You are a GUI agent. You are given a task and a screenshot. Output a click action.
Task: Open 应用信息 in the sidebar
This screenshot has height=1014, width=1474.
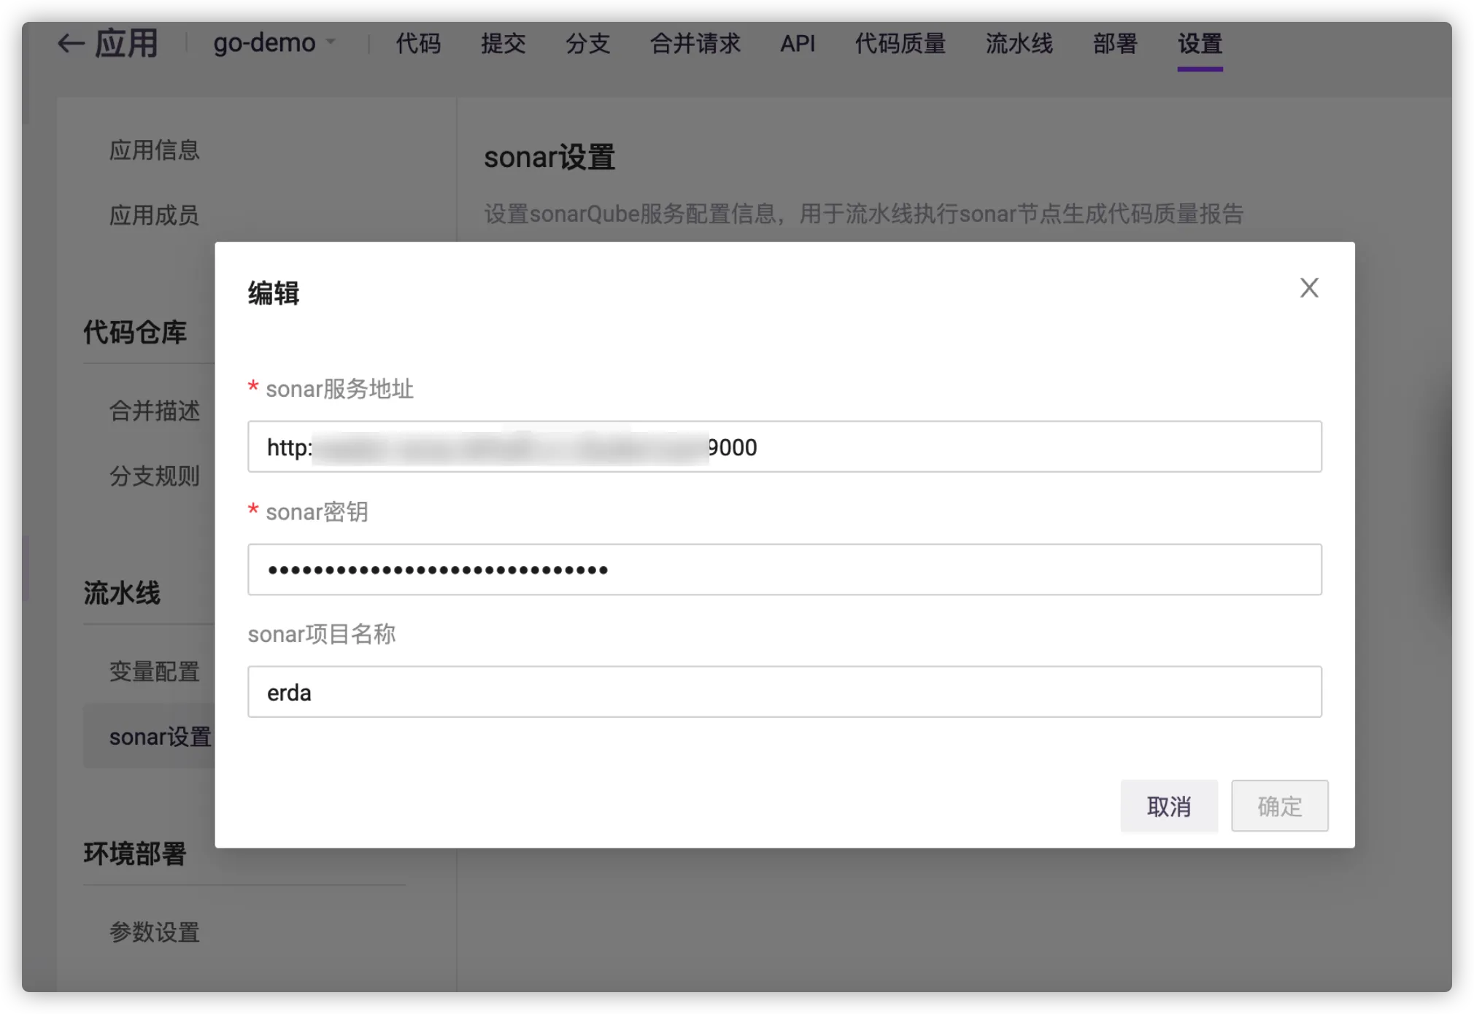(154, 150)
